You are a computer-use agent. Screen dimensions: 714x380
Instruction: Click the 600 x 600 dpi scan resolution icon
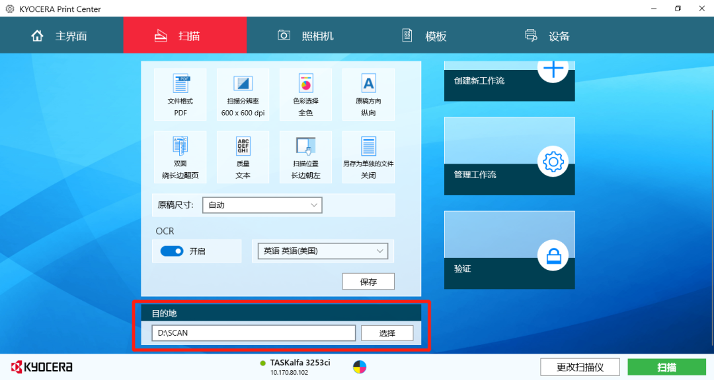pyautogui.click(x=243, y=94)
